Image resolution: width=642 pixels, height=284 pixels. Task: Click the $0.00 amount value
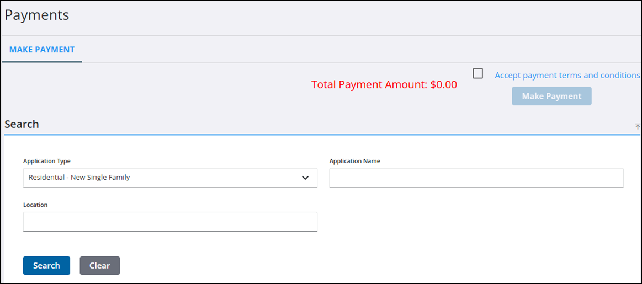pyautogui.click(x=443, y=85)
